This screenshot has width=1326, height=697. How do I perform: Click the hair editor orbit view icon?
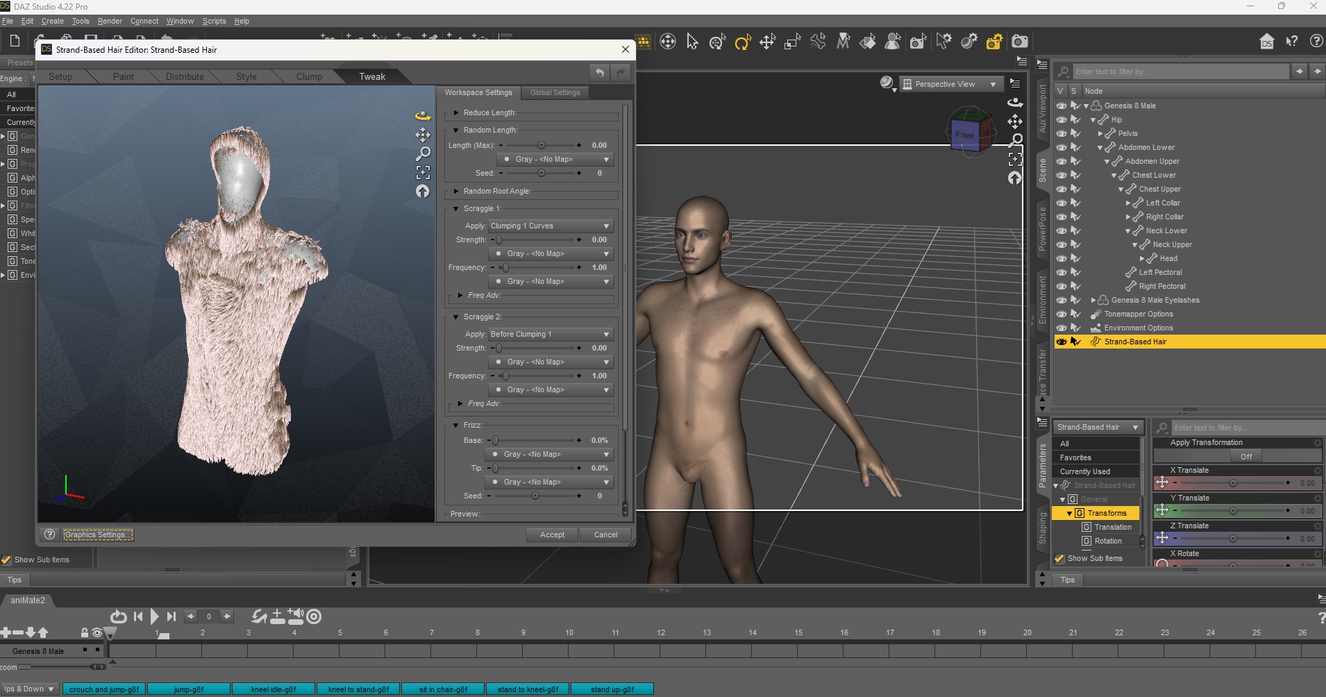click(422, 115)
